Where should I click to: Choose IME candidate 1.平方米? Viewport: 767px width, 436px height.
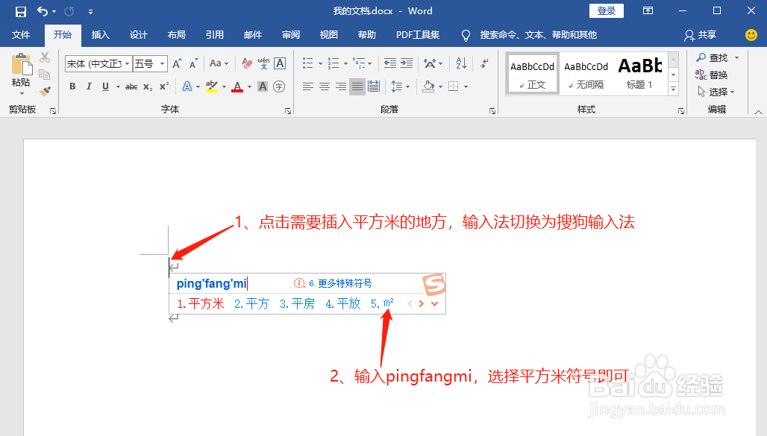click(x=201, y=303)
